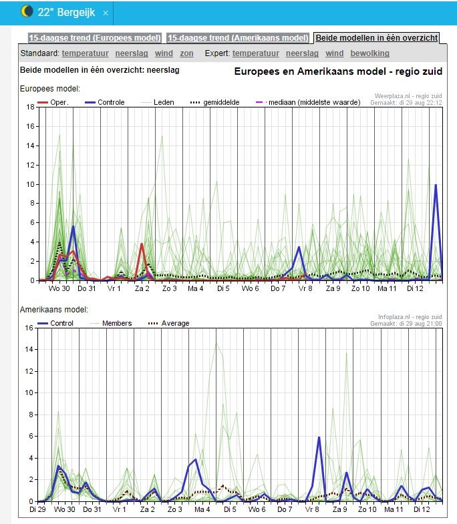Click the mediaan purple legend marker
457x524 pixels.
261,102
